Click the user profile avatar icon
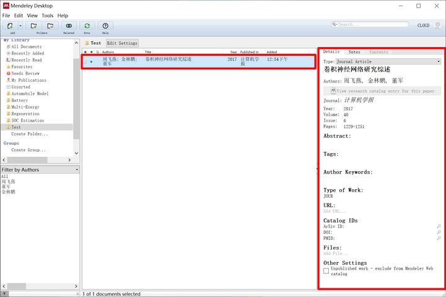 438,25
